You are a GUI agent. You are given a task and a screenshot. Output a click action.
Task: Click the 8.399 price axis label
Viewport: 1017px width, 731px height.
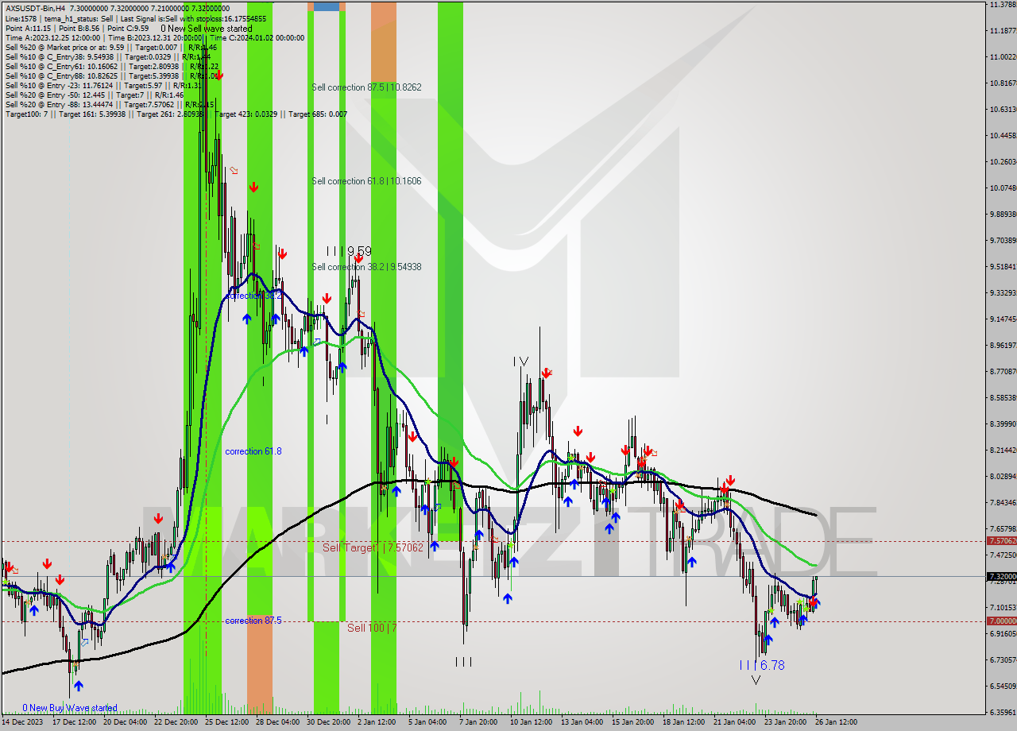point(1003,424)
